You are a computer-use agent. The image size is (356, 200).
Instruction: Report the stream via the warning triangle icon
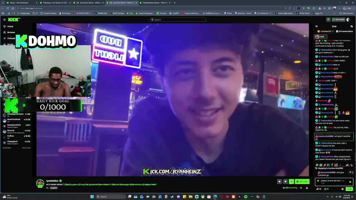click(x=307, y=188)
